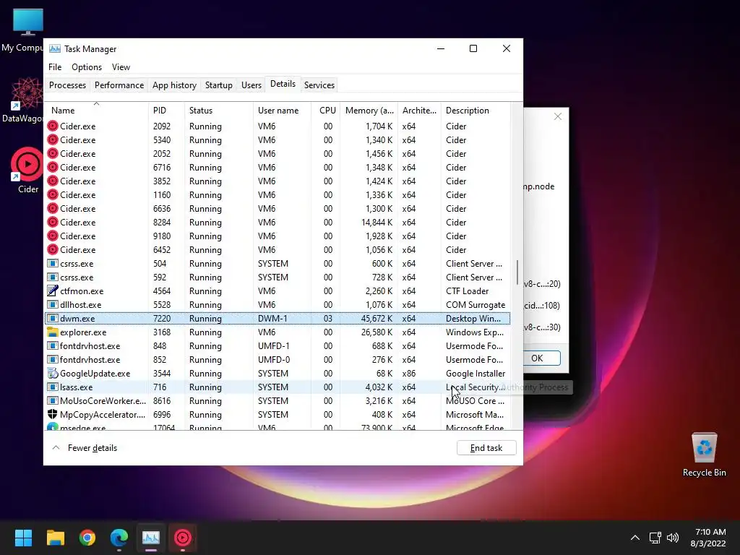Select the COM Surrogate description
The image size is (740, 555).
coord(476,304)
